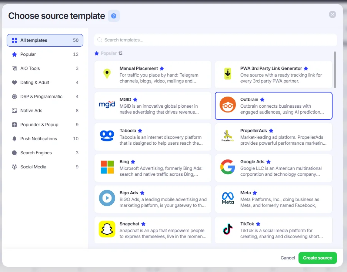The width and height of the screenshot is (347, 272).
Task: Click the TikTok logo icon
Action: [x=228, y=229]
